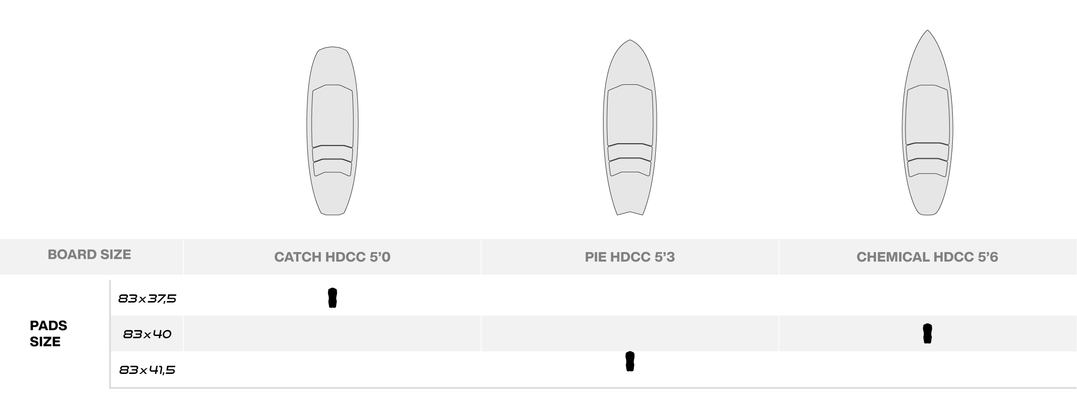Select the PIE HDCC 5'3 column header
This screenshot has width=1077, height=398.
[630, 257]
